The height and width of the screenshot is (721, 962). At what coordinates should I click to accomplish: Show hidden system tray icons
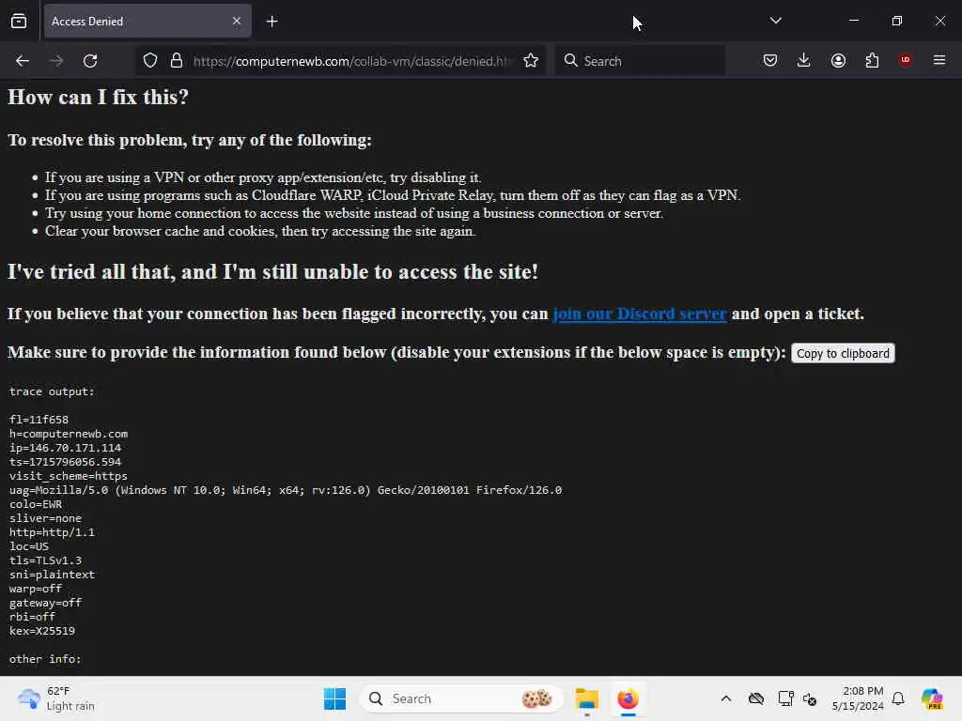(x=726, y=698)
